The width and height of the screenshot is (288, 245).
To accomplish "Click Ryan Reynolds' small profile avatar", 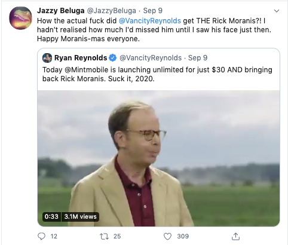I will [x=47, y=58].
